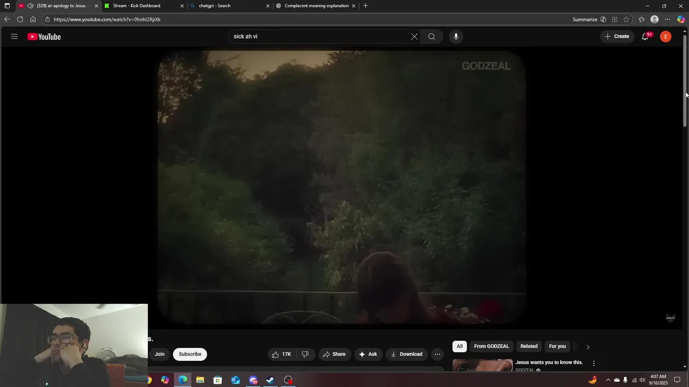
Task: Open the YouTube guide hamburger menu
Action: (x=14, y=37)
